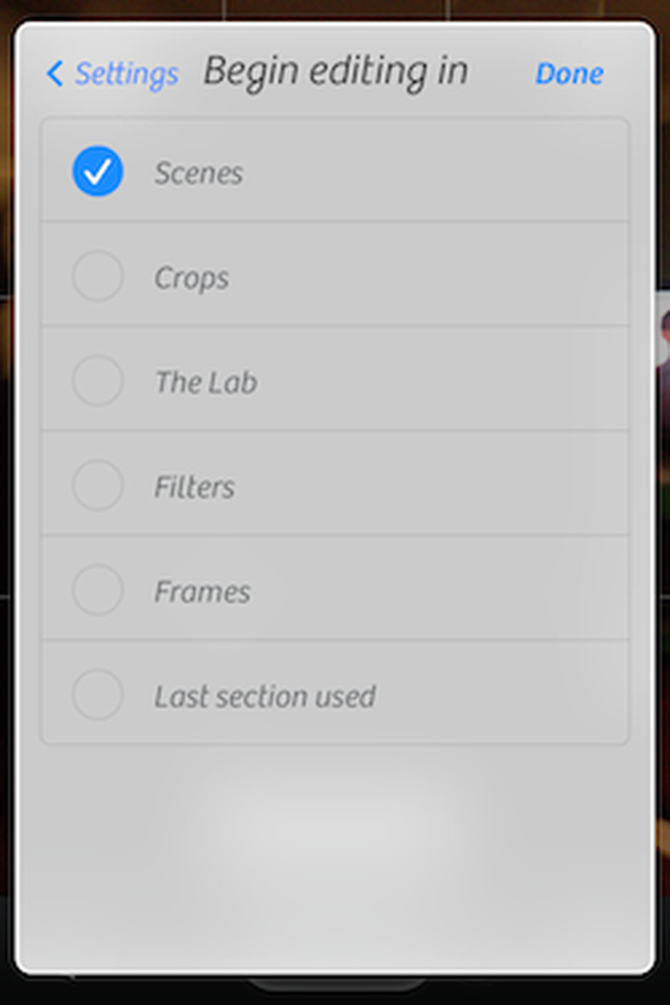Tap the Last section used label
The height and width of the screenshot is (1005, 670).
[265, 696]
